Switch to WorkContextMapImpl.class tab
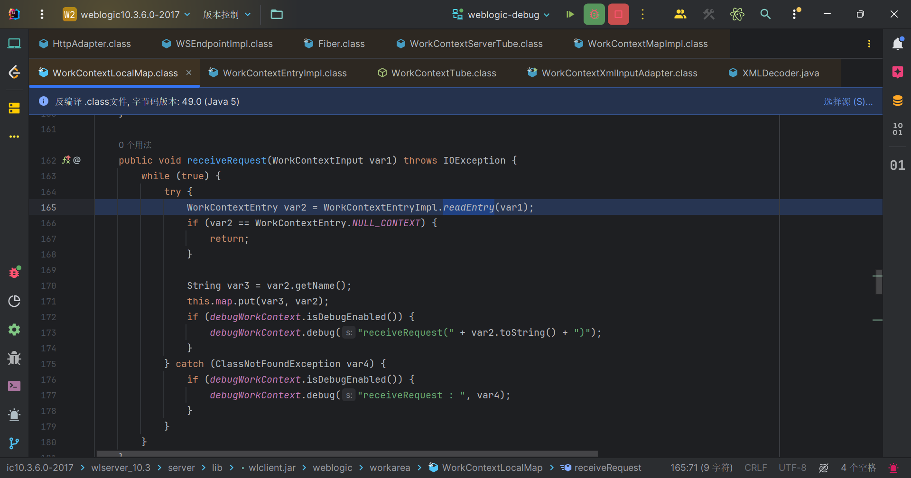 (x=641, y=44)
